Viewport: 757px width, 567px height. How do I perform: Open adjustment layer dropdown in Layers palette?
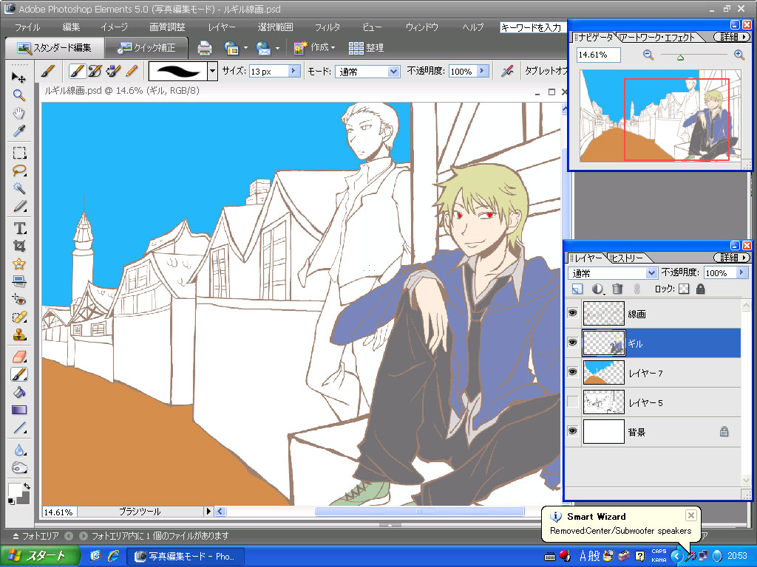click(x=597, y=289)
